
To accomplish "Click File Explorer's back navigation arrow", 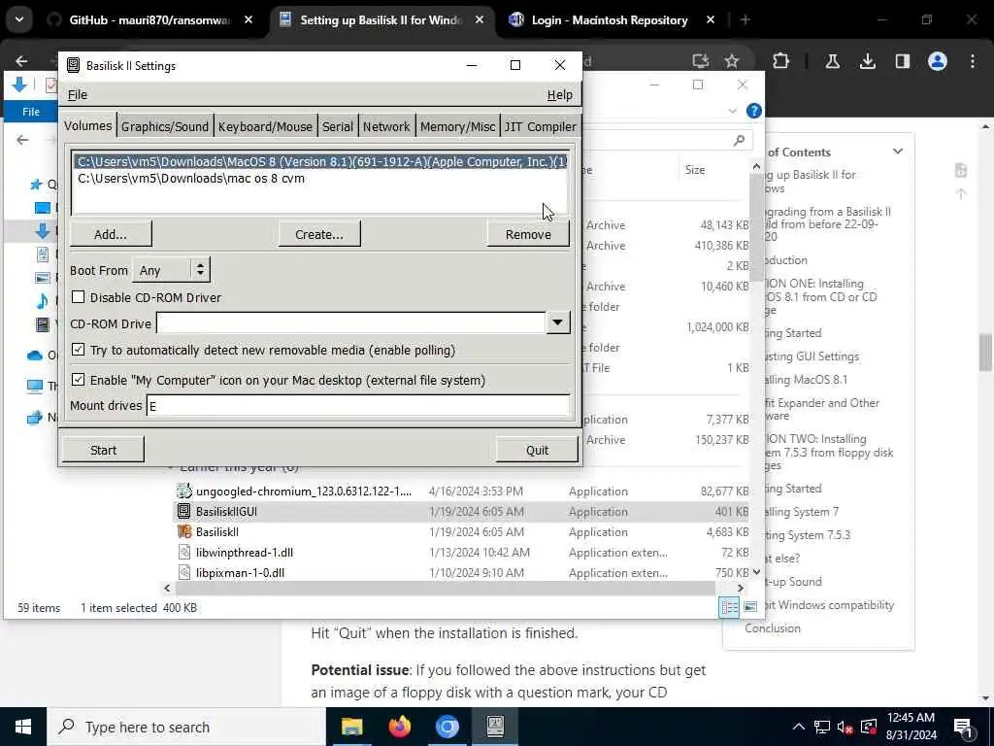I will [23, 140].
